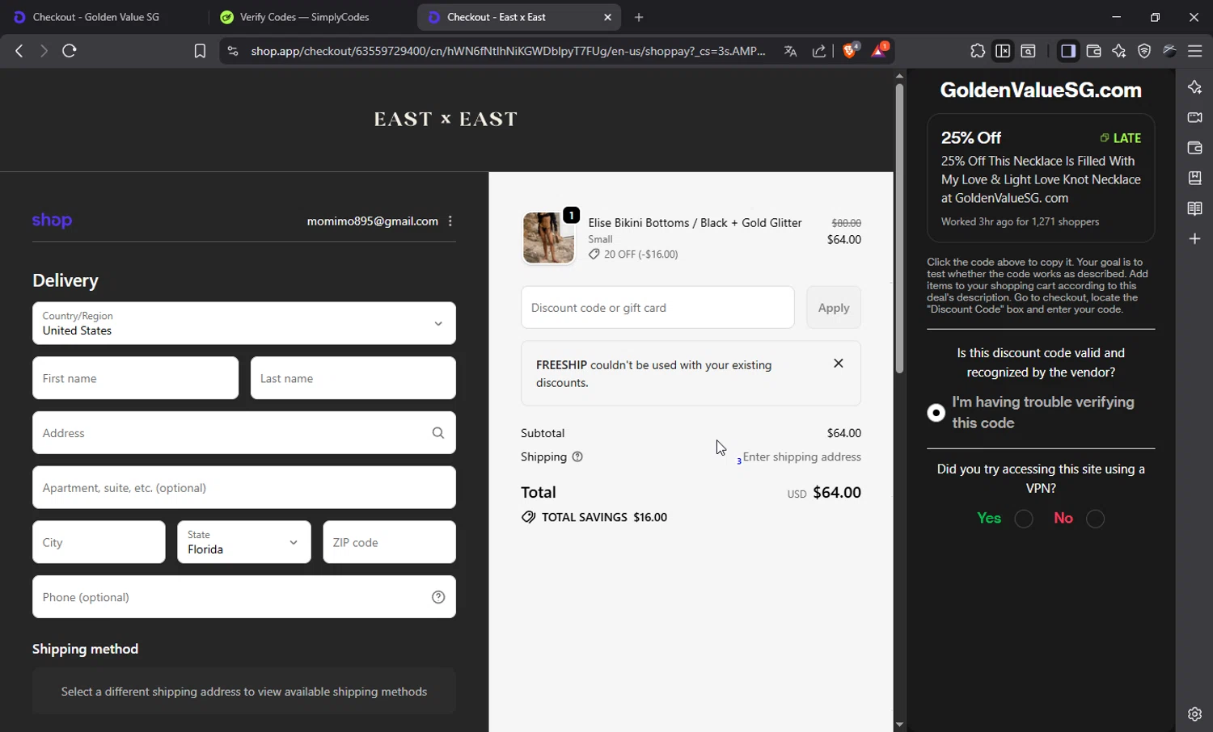
Task: Click the Shop logo
Action: (x=52, y=220)
